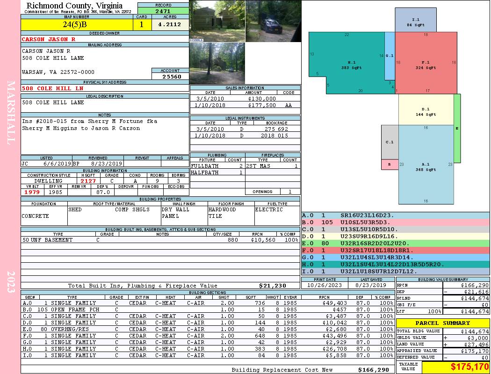Image resolution: width=491 pixels, height=374 pixels.
Task: Select listed date 6/6/2019
Action: pos(58,163)
